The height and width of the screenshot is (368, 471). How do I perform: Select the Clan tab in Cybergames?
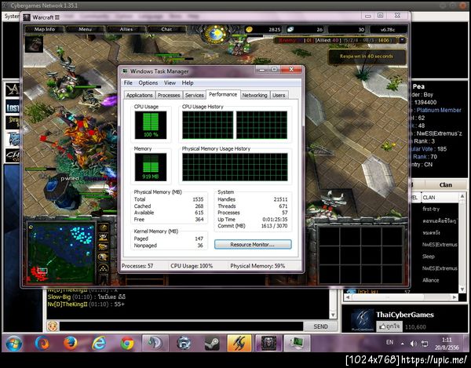[x=445, y=185]
